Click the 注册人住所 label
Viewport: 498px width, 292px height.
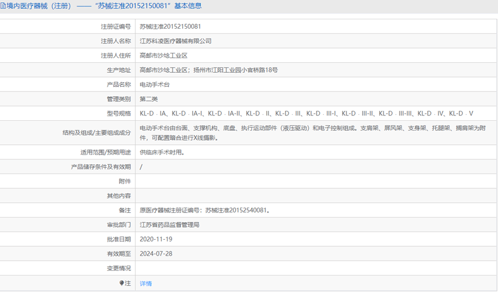[x=116, y=56]
